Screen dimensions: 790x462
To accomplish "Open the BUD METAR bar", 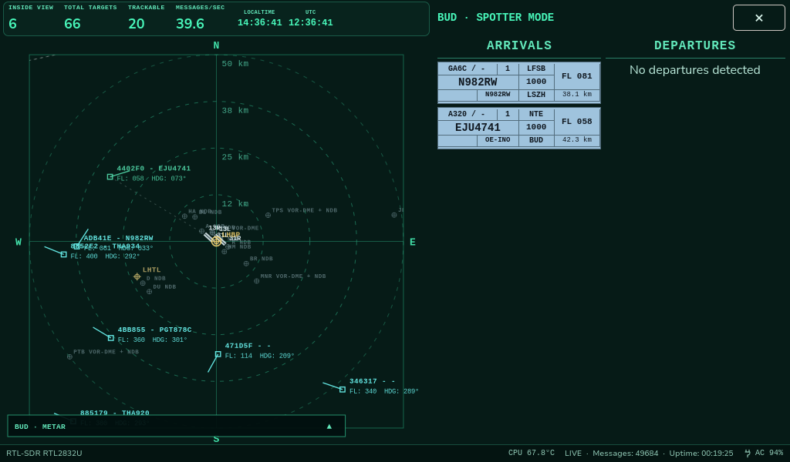I will point(177,426).
